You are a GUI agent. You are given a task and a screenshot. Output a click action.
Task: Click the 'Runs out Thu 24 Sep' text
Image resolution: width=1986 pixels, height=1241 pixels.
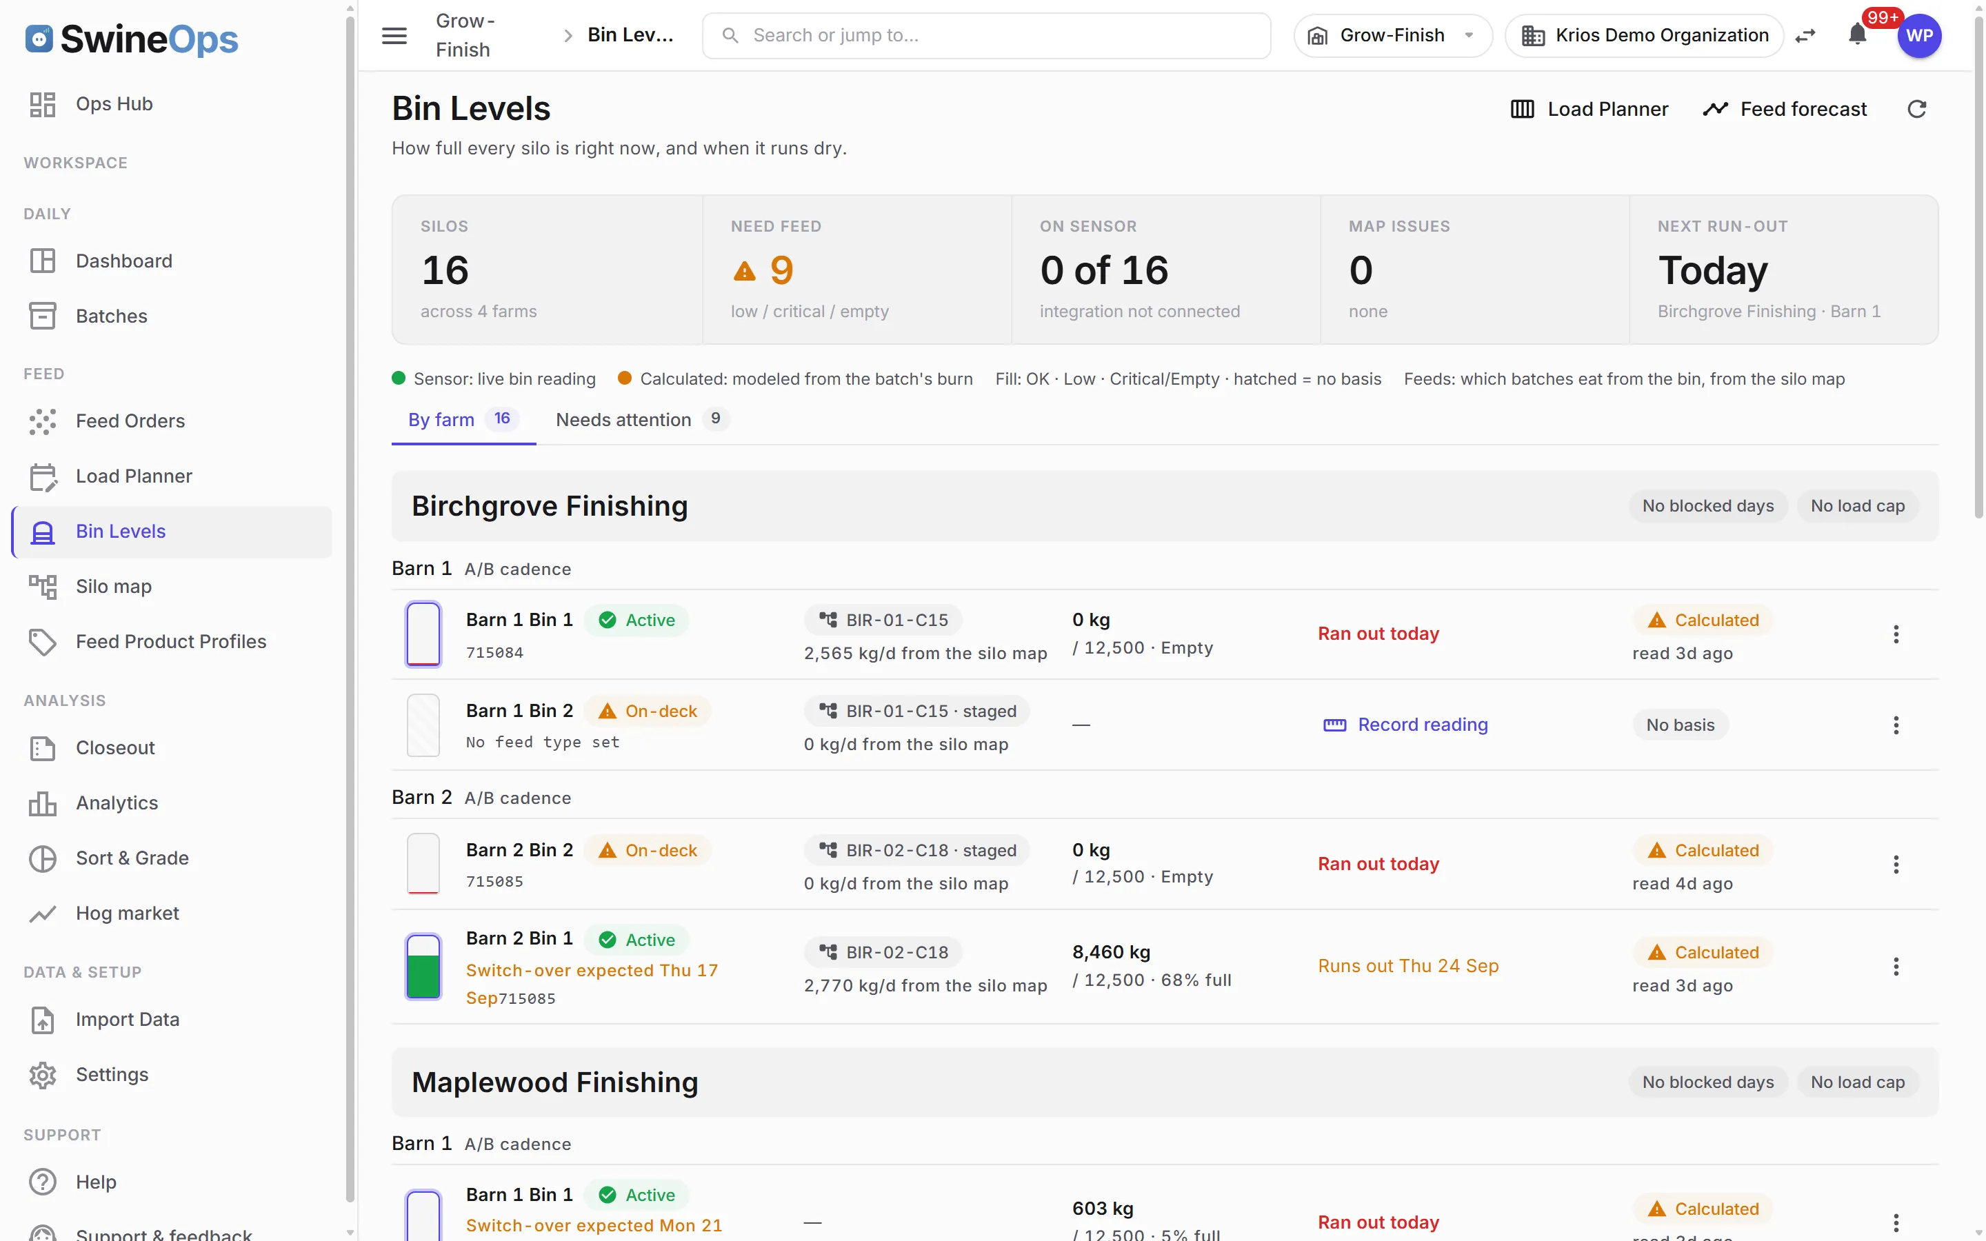coord(1408,966)
